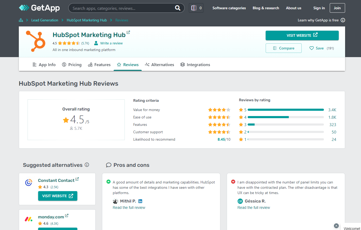This screenshot has height=230, width=361.
Task: Click reviewer name Mithil P.
Action: point(128,201)
